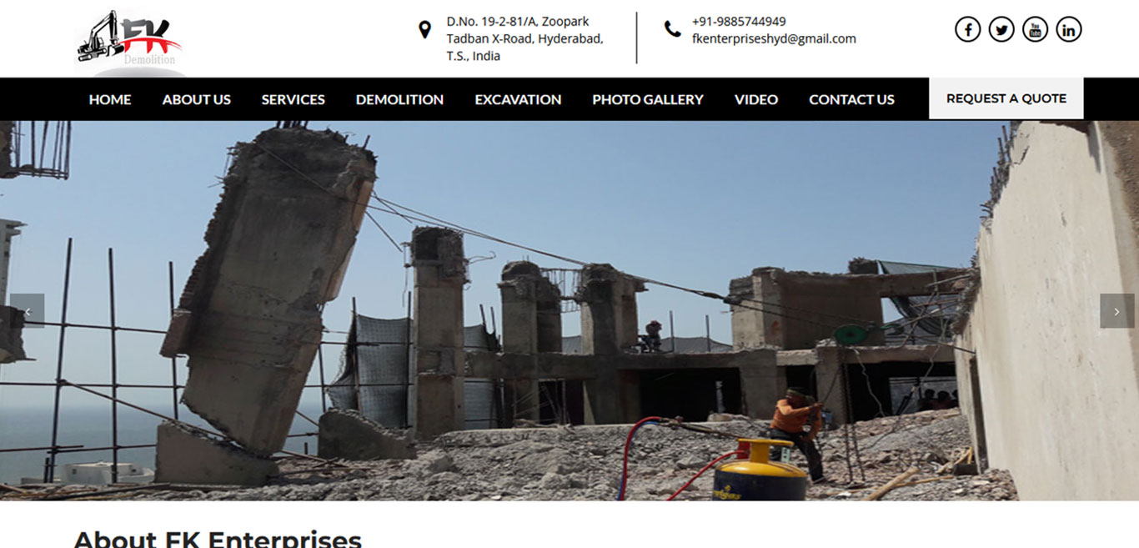This screenshot has height=548, width=1139.
Task: Open the Photo Gallery page
Action: pos(648,99)
